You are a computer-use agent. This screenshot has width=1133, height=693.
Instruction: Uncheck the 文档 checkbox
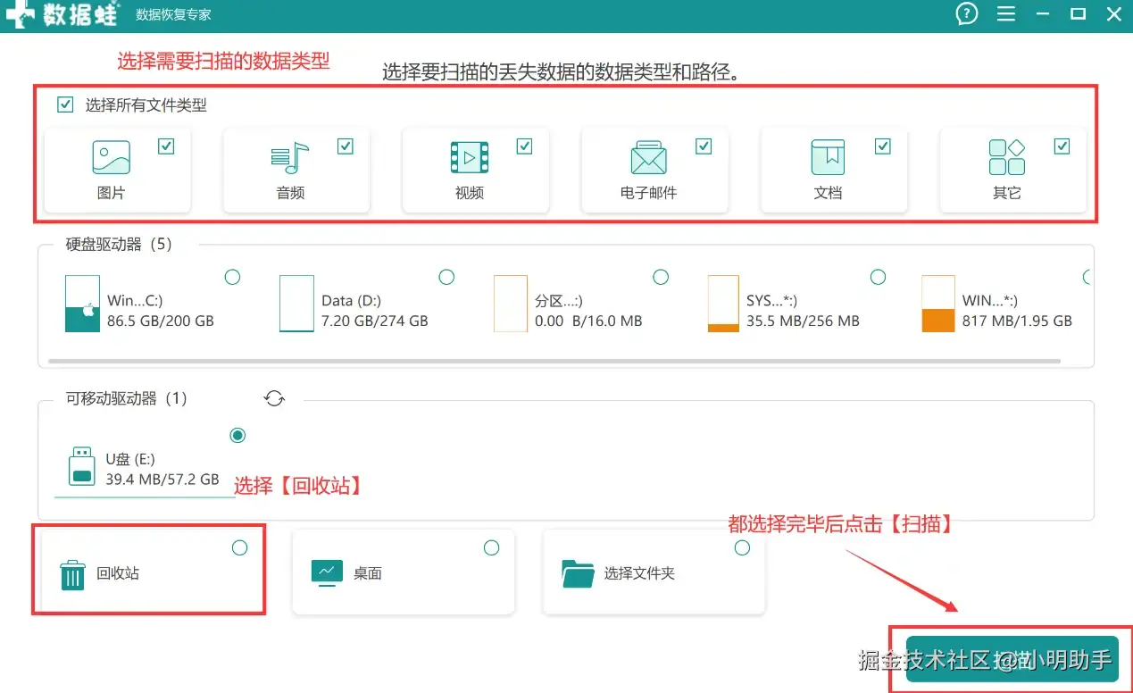point(883,146)
